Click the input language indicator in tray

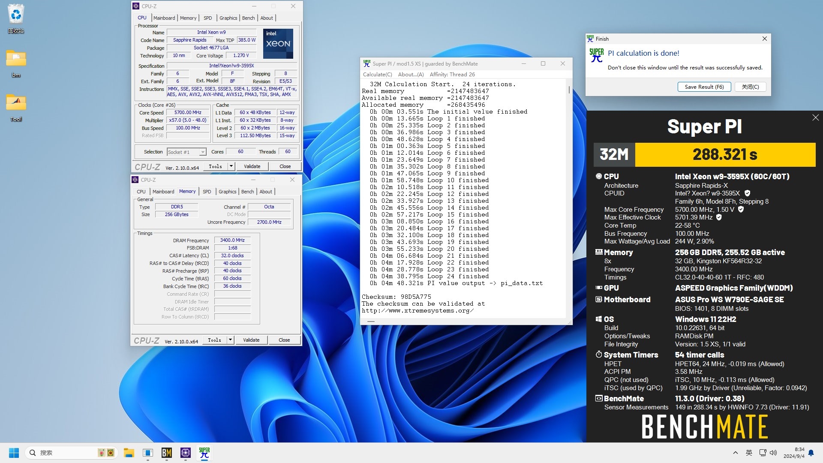(x=749, y=453)
